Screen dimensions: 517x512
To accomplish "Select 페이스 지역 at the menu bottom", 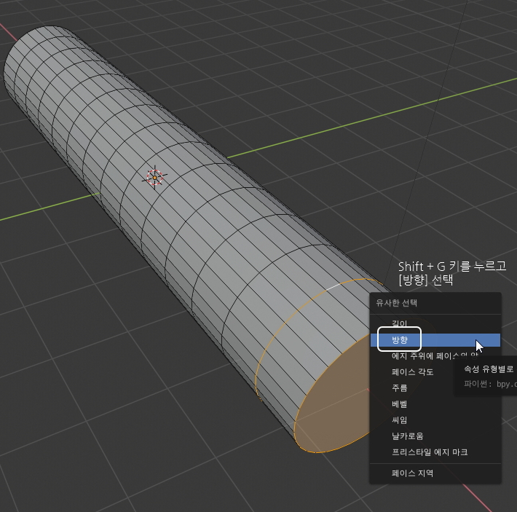I will coord(435,473).
